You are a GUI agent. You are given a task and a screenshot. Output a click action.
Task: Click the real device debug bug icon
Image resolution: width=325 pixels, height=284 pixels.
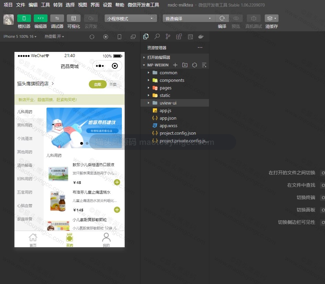point(253,18)
